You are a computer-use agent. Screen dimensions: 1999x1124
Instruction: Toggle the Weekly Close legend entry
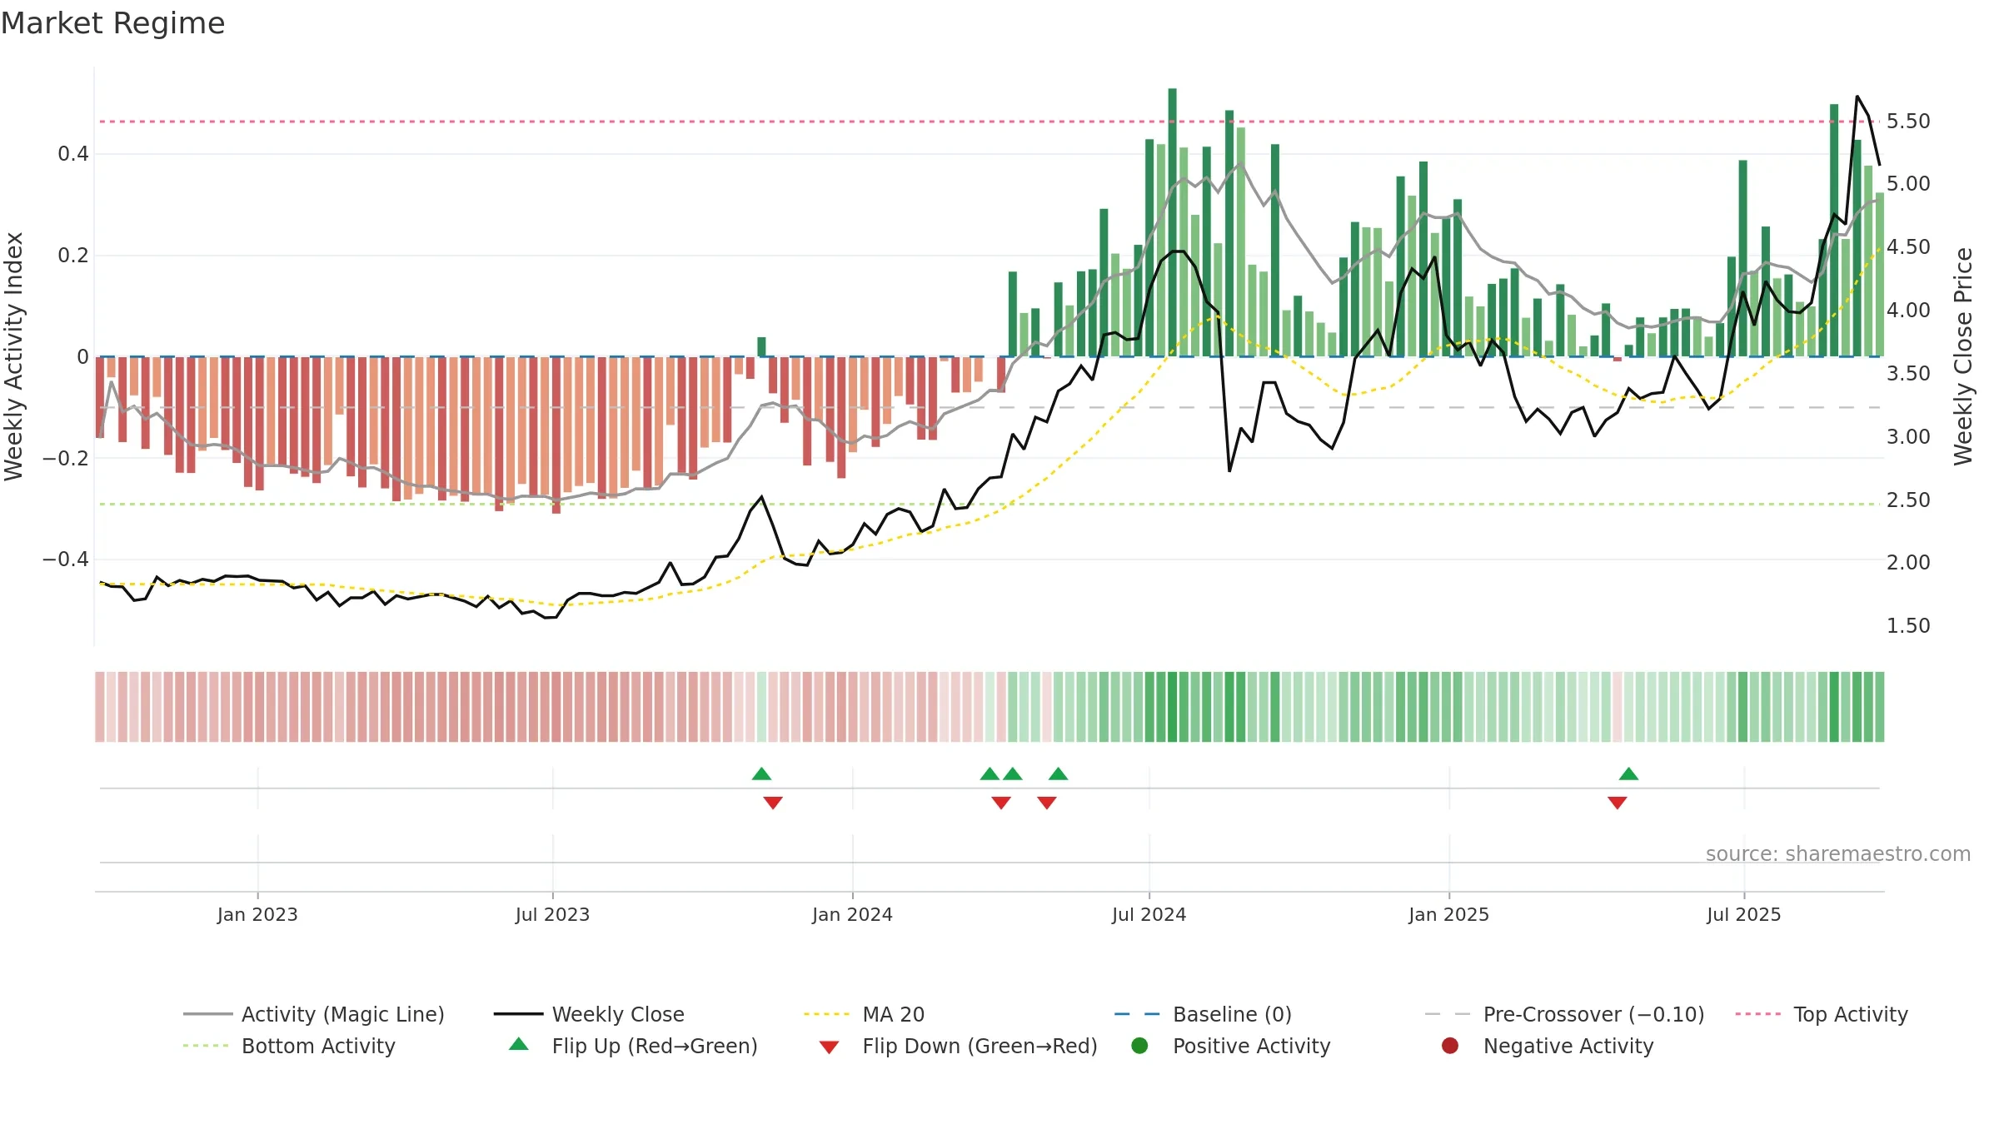[x=589, y=1014]
